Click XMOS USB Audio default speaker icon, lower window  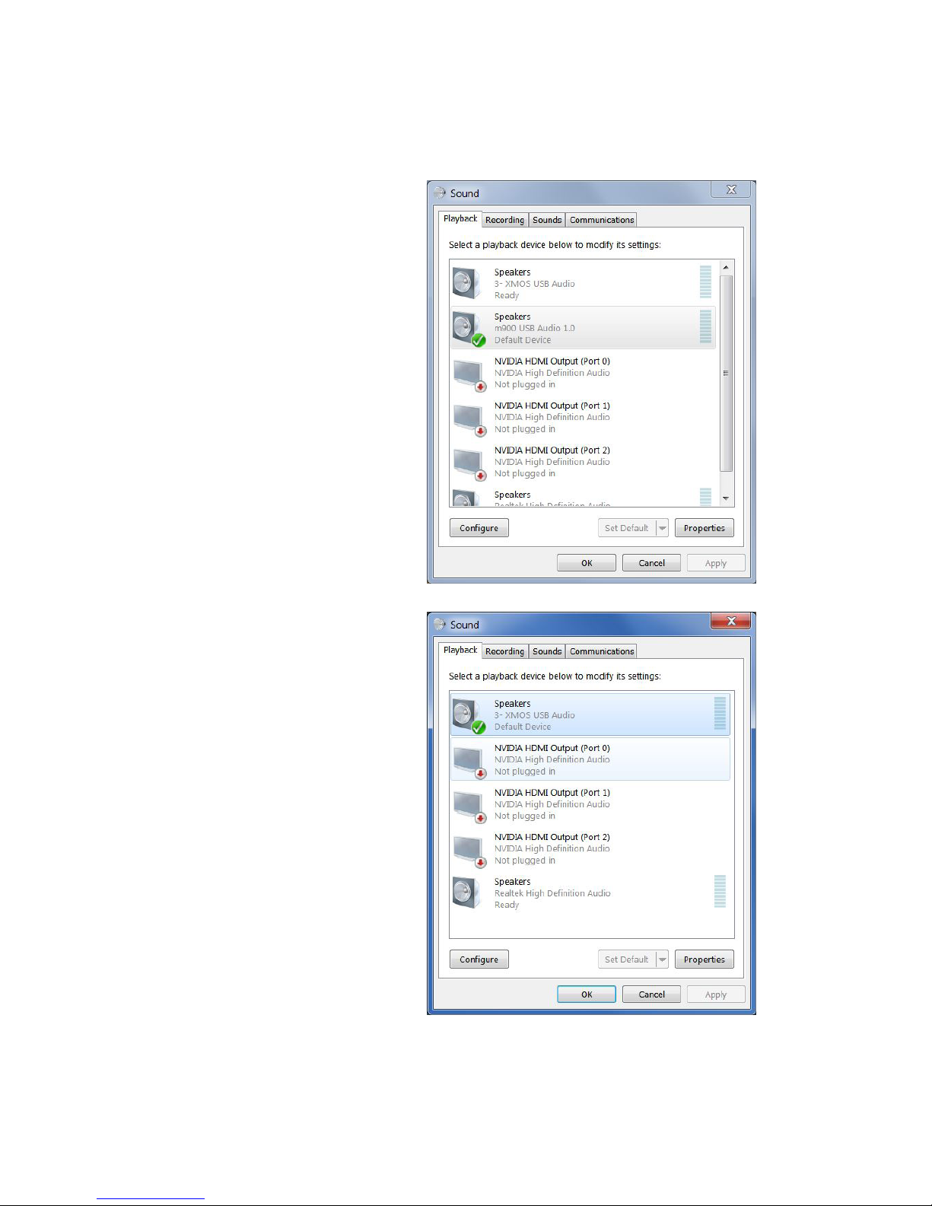(x=469, y=715)
